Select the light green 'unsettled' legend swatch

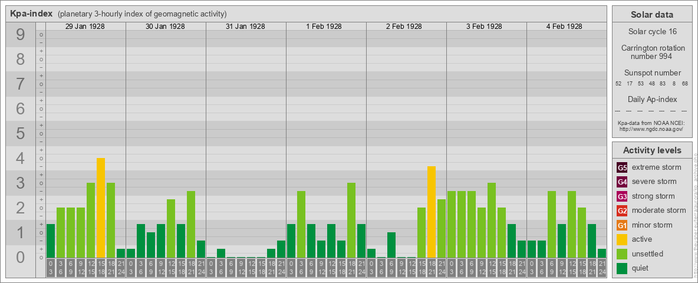click(622, 254)
